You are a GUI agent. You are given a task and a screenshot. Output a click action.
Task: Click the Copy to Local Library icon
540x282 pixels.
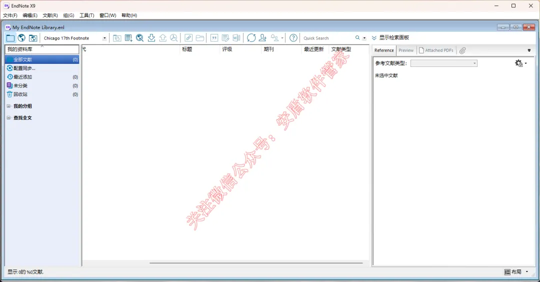point(117,38)
